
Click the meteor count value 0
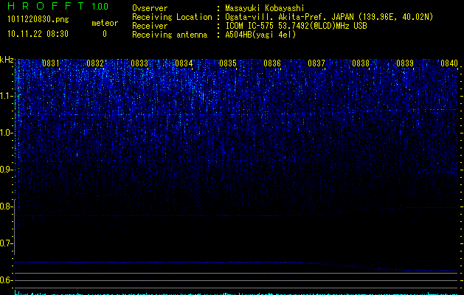pos(105,34)
